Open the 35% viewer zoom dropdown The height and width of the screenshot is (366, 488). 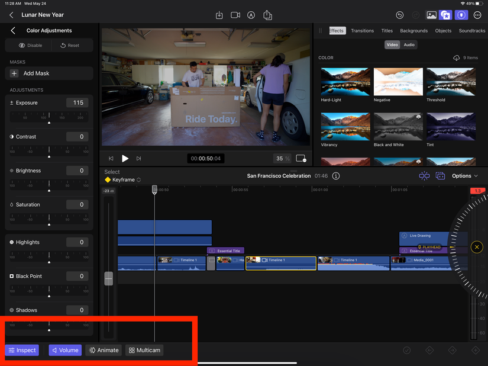(283, 159)
